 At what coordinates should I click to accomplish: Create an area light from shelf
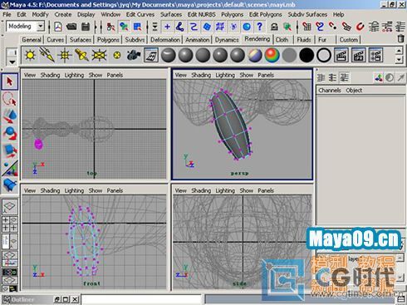(99, 55)
